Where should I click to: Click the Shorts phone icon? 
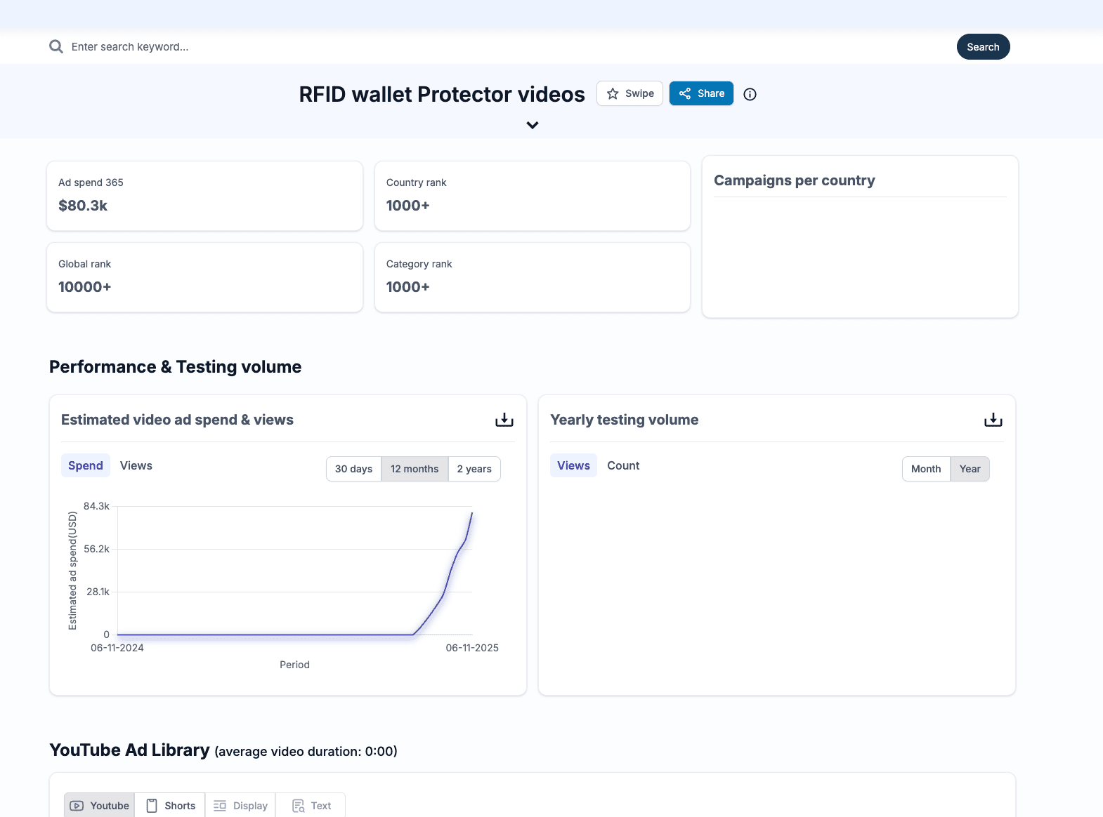coord(152,806)
